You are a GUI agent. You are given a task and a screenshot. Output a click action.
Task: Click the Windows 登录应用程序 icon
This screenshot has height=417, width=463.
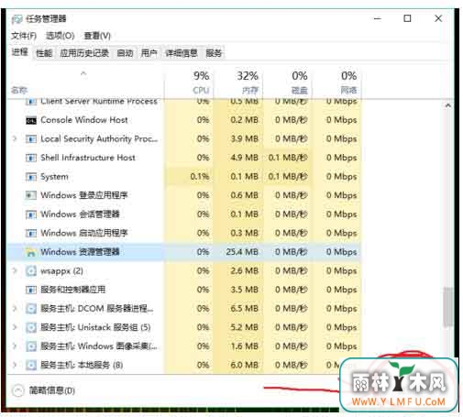pyautogui.click(x=31, y=195)
